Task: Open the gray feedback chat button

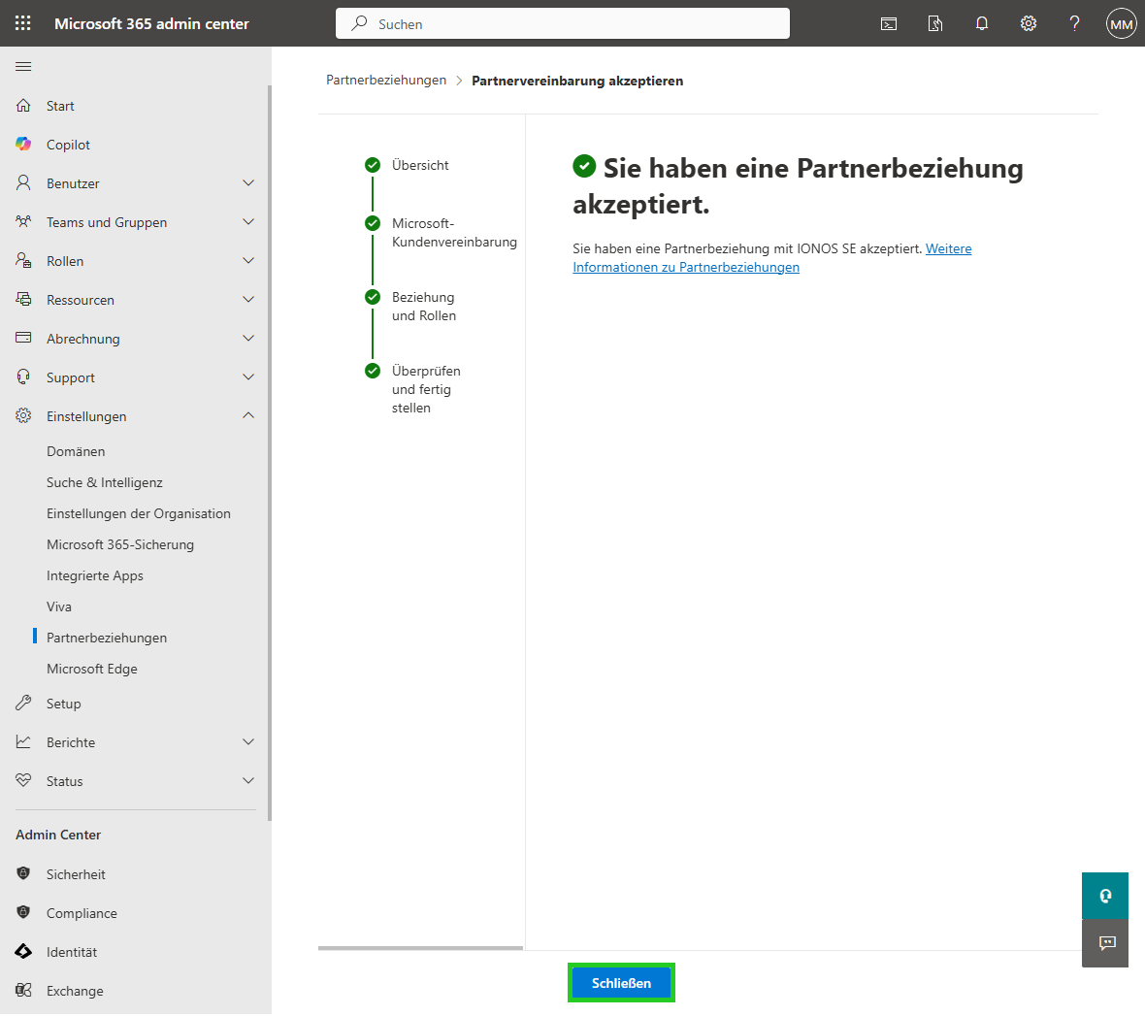Action: [1105, 943]
